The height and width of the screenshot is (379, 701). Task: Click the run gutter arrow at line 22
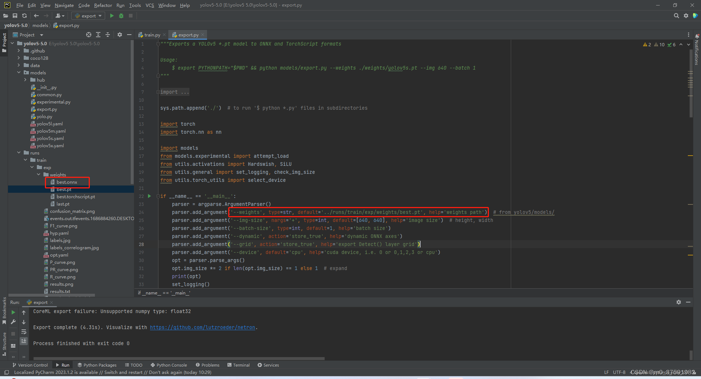(x=149, y=196)
